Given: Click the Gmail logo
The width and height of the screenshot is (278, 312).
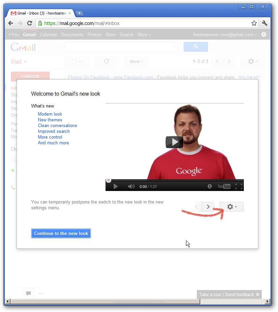Looking at the screenshot, I should 23,47.
